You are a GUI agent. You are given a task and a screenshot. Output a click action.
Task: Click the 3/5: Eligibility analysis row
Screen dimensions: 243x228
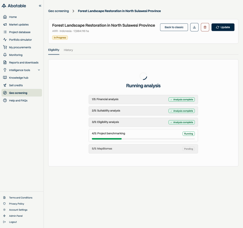143,122
